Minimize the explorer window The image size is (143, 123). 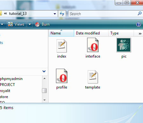pos(119,3)
